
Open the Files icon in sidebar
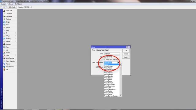[x=4, y=47]
